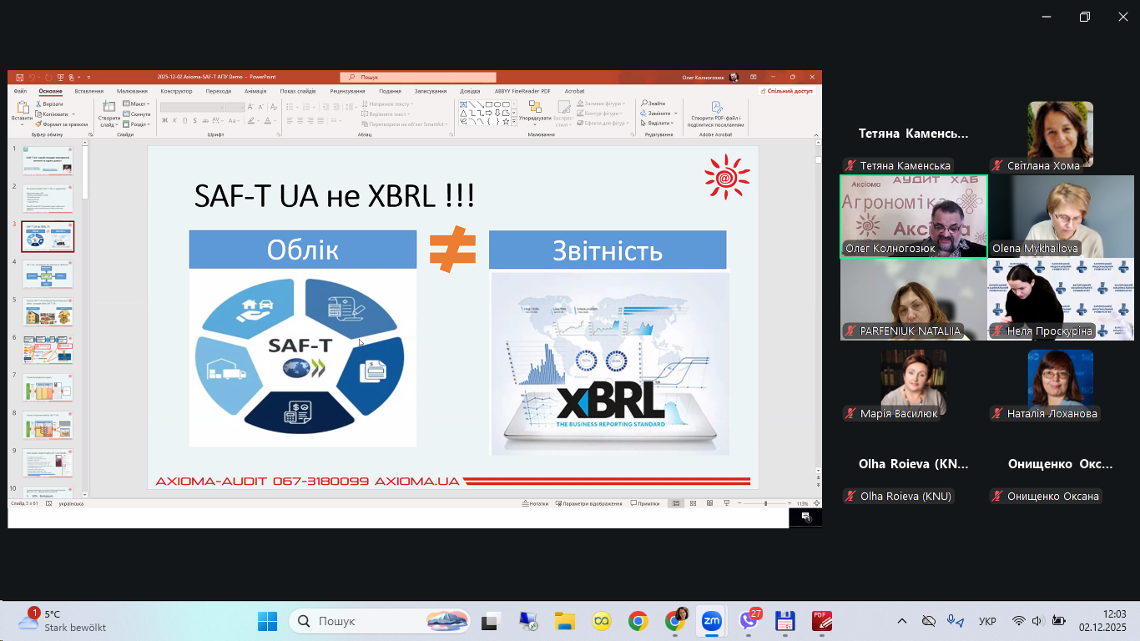
Task: Switch to Slide Sorter view icon
Action: (x=693, y=503)
